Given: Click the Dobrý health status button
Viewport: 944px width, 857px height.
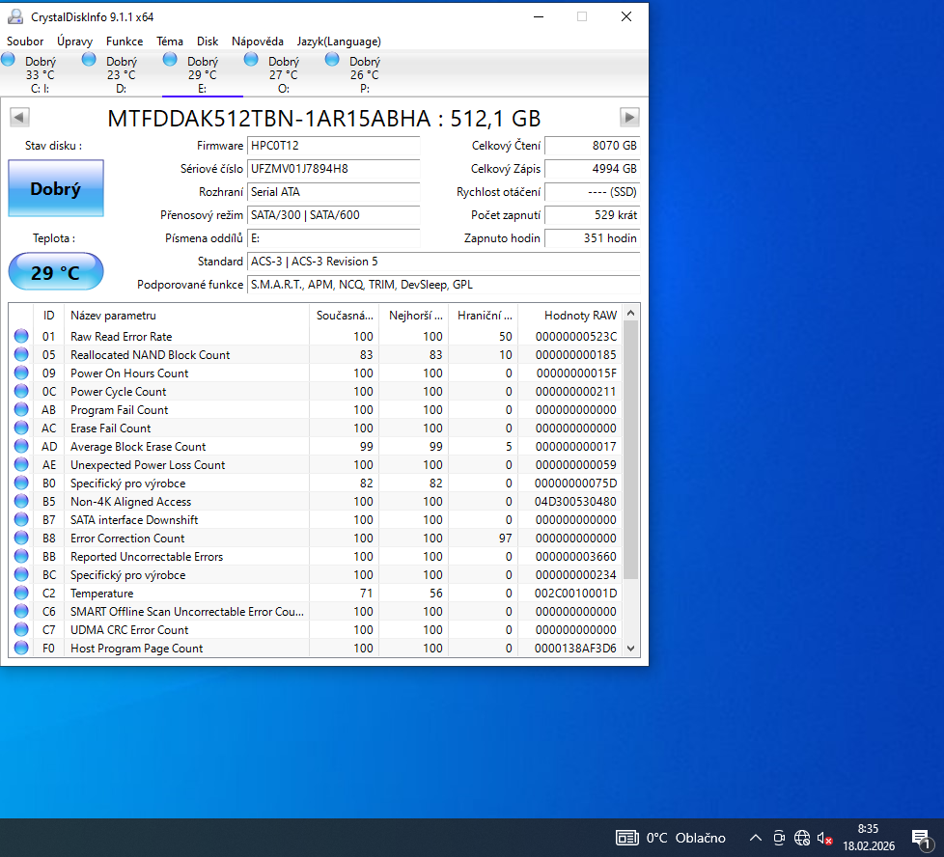Looking at the screenshot, I should (x=55, y=189).
